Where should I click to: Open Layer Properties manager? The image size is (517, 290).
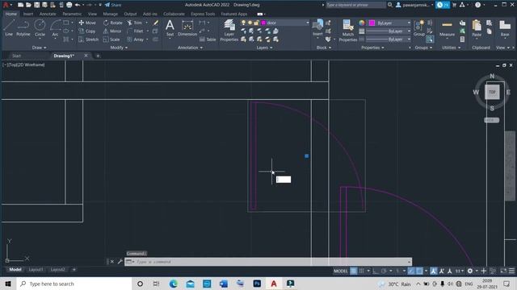(x=229, y=31)
